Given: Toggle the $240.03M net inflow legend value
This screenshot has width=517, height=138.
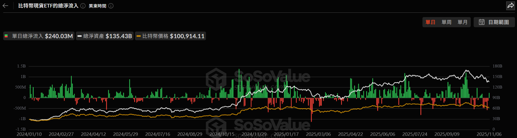Looking at the screenshot, I should 59,36.
